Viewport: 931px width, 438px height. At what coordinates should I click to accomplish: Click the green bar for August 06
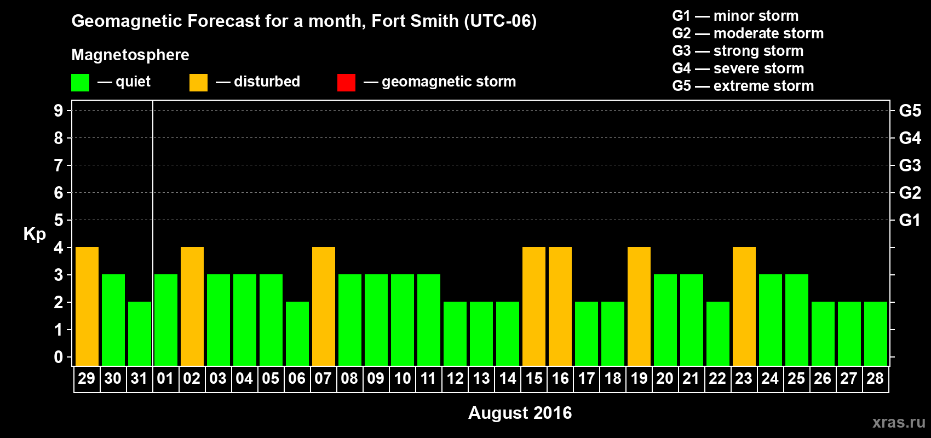(x=297, y=333)
